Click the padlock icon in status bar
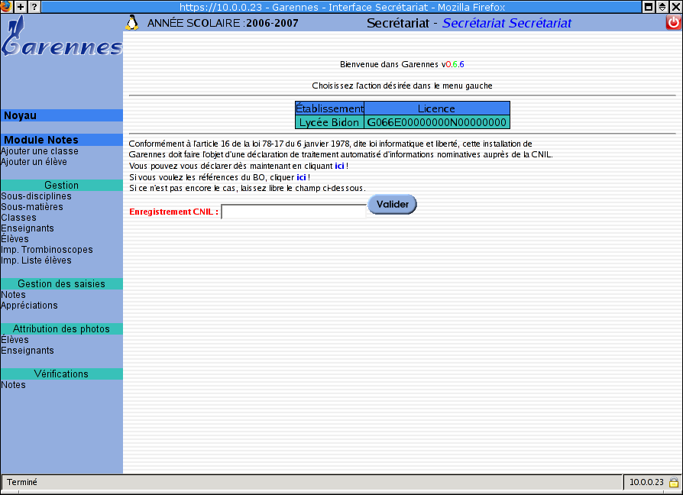Viewport: 683px width, 495px height. [x=674, y=482]
